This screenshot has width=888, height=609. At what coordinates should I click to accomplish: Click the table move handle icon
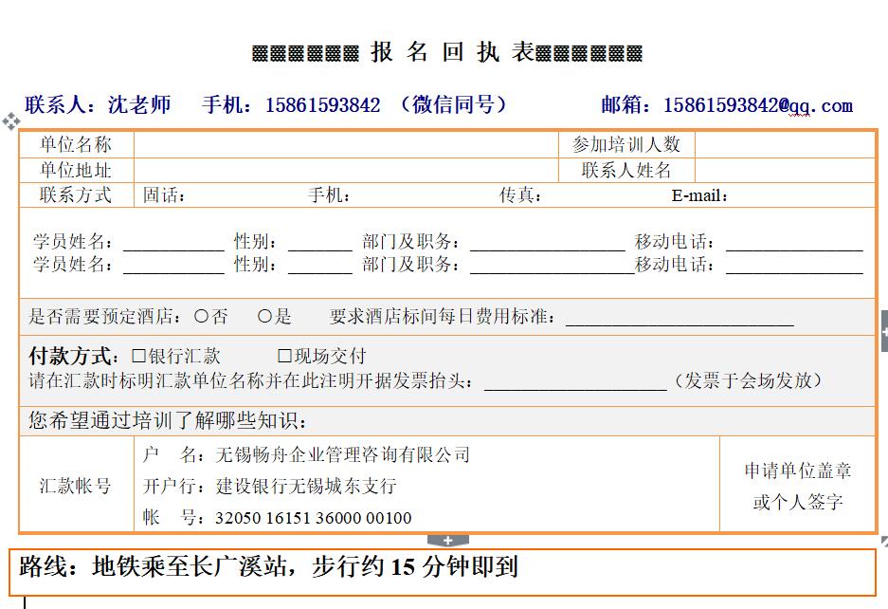tap(10, 120)
